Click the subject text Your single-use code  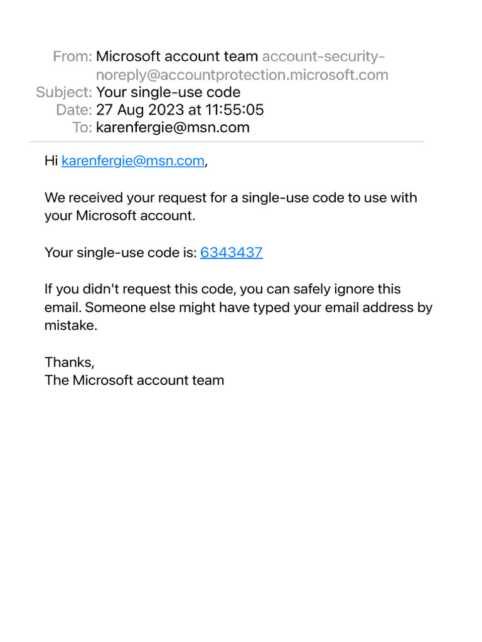pyautogui.click(x=168, y=93)
